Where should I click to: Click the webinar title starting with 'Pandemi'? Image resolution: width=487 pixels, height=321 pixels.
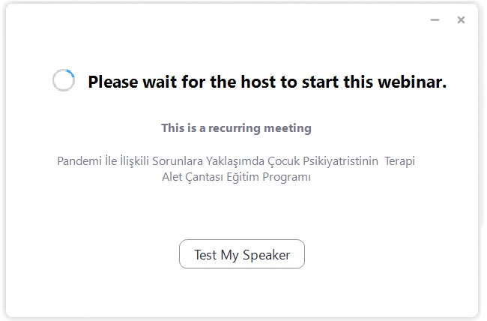(x=236, y=169)
